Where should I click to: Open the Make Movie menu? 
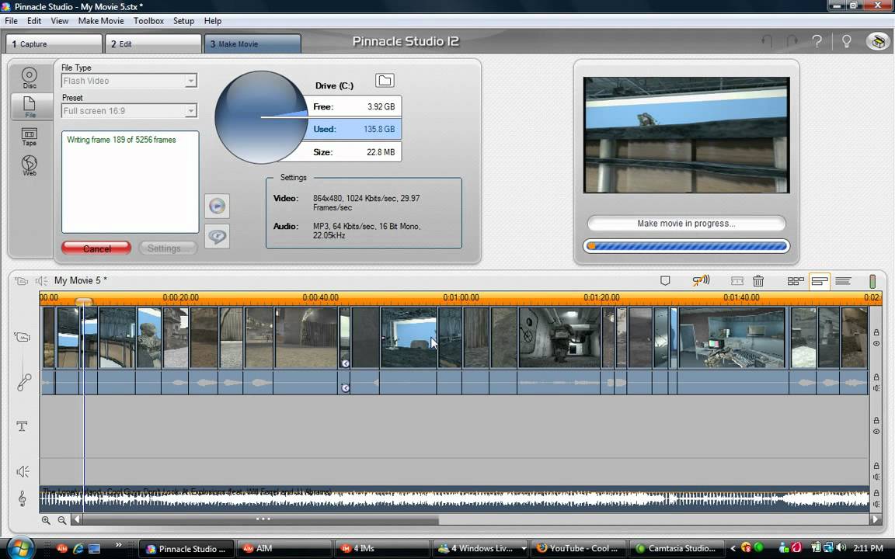coord(100,20)
